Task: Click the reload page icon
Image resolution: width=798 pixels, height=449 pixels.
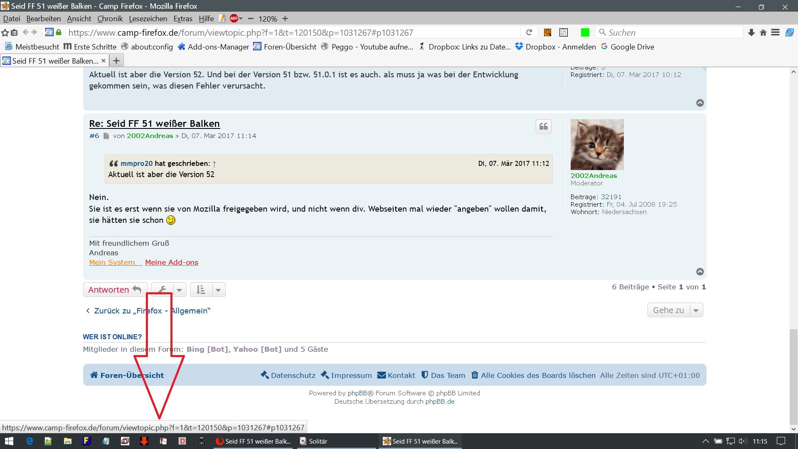Action: 529,32
